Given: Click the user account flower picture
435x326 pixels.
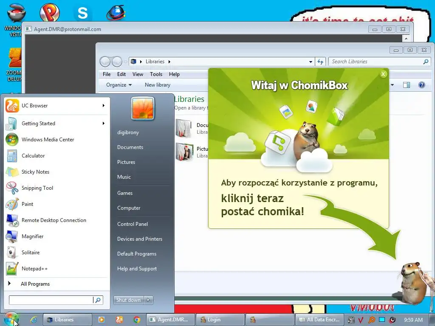Looking at the screenshot, I should click(143, 108).
